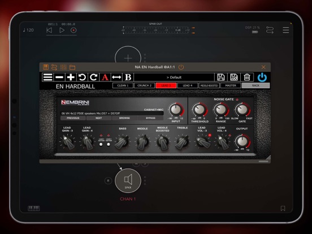Click the R button beside speaker node
The height and width of the screenshot is (234, 312).
pyautogui.click(x=108, y=181)
